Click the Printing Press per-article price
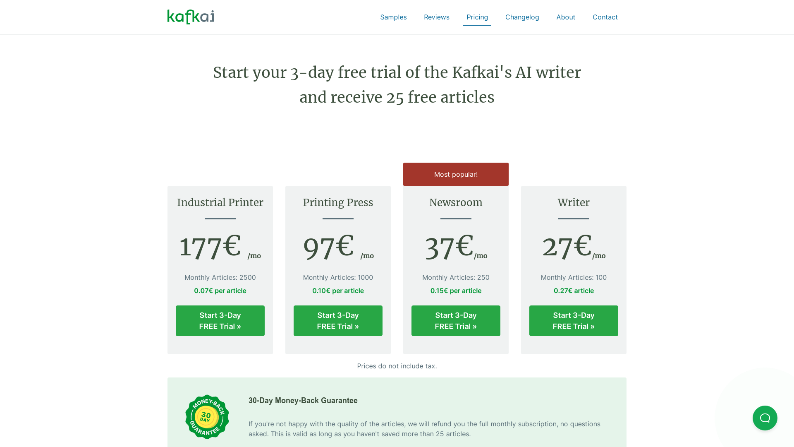The height and width of the screenshot is (447, 794). [337, 291]
